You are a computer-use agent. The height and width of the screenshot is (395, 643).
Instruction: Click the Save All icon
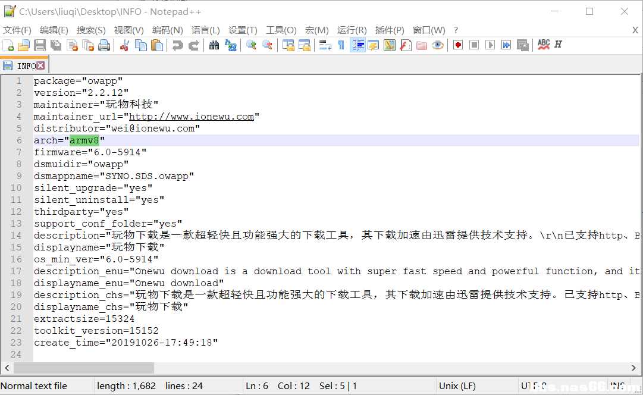click(56, 45)
